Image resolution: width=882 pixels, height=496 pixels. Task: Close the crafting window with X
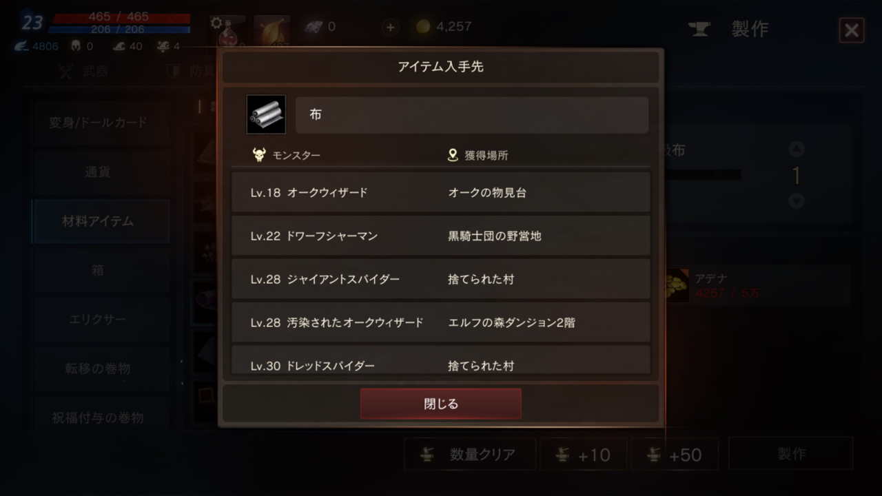[852, 30]
